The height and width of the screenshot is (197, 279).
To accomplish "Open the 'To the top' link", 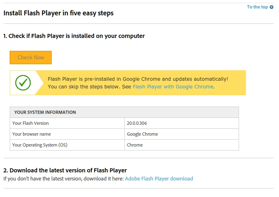I will (x=257, y=7).
